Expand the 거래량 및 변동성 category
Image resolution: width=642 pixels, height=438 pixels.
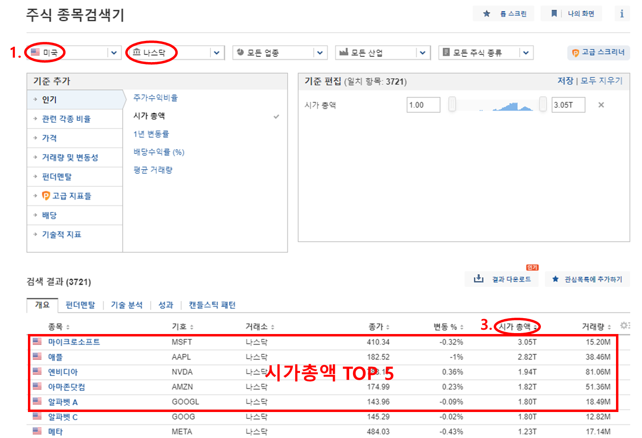[75, 157]
